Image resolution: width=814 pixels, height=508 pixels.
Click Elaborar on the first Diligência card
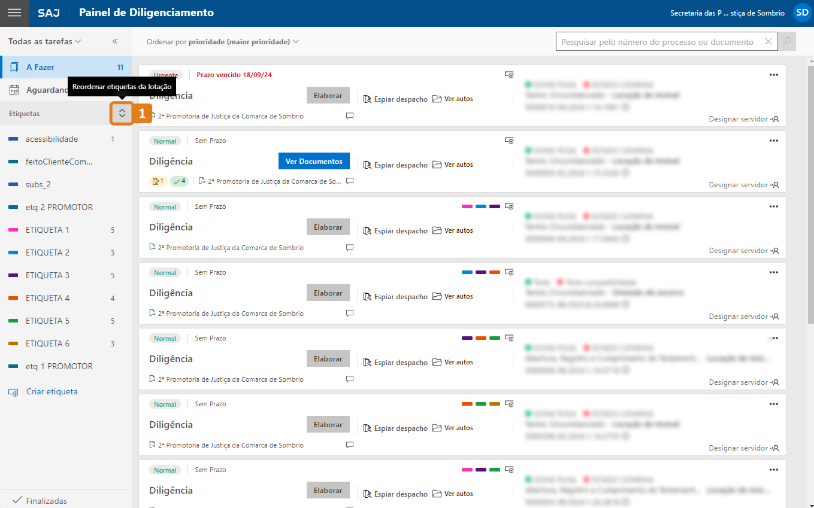(x=328, y=96)
